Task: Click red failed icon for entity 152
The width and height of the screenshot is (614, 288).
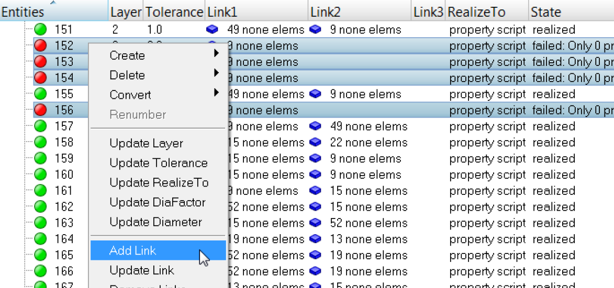Action: point(41,46)
